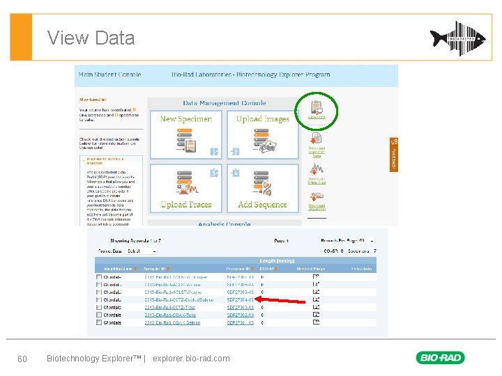Open the New Specimen tile
The image size is (502, 376).
pyautogui.click(x=186, y=134)
